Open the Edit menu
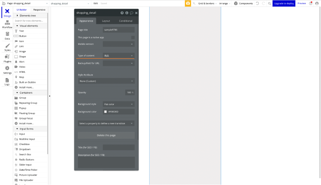Image resolution: width=321 pixels, height=185 pixels. pos(96,3)
